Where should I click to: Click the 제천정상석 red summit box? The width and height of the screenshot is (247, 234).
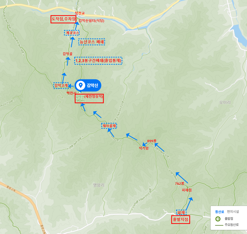coord(89,98)
